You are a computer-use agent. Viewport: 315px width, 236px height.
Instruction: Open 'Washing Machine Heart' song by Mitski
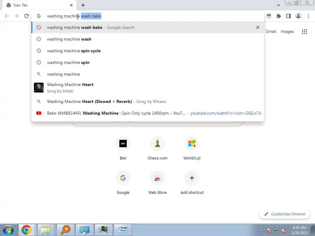[x=148, y=88]
